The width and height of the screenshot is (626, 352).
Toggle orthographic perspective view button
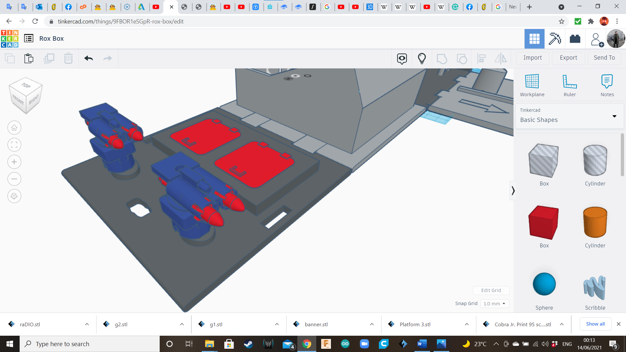click(x=14, y=196)
